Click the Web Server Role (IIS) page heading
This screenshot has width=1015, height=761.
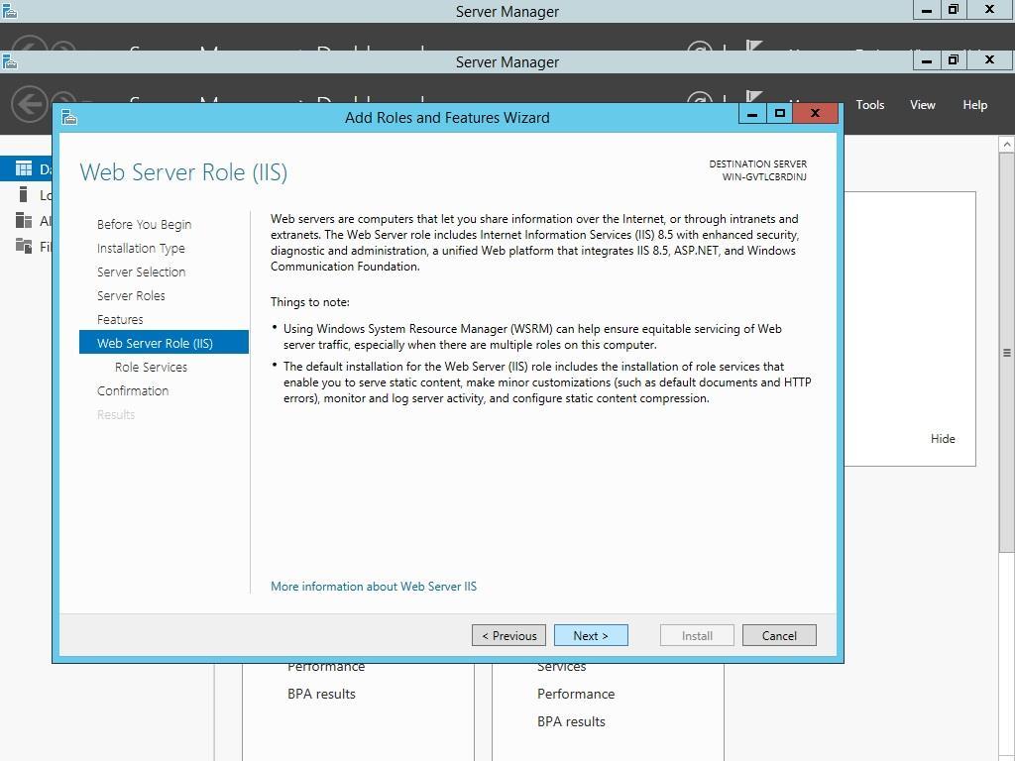pos(183,172)
